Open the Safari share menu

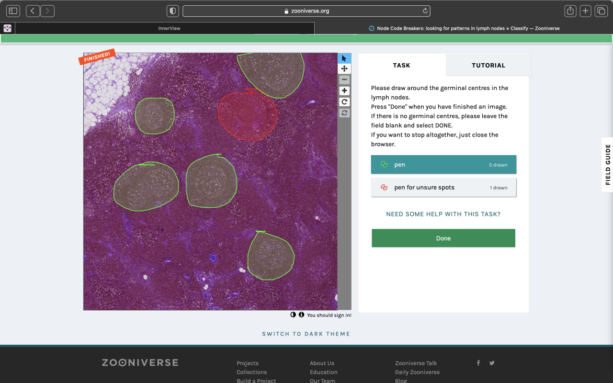tap(570, 11)
